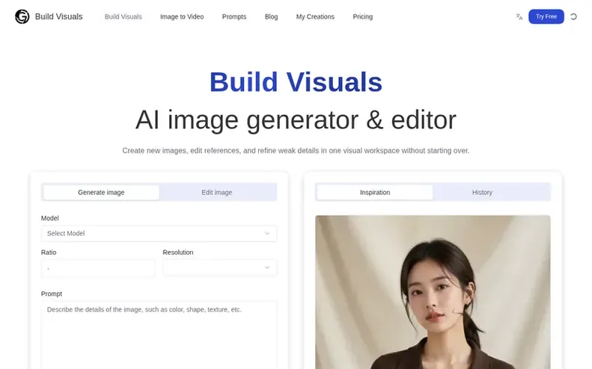Open the Resolution dropdown
The width and height of the screenshot is (592, 369).
point(220,268)
